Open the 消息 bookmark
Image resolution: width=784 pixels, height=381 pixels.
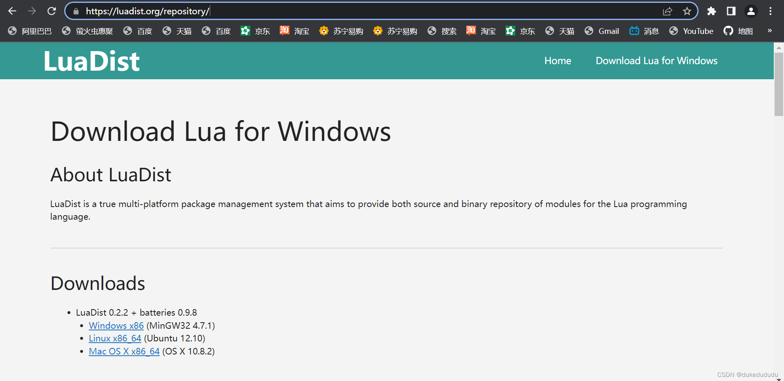coord(645,31)
